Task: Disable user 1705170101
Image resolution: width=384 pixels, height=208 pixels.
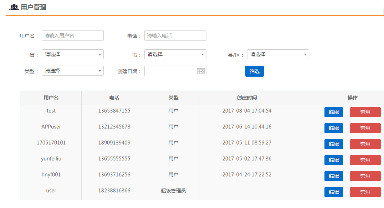Action: tap(365, 144)
